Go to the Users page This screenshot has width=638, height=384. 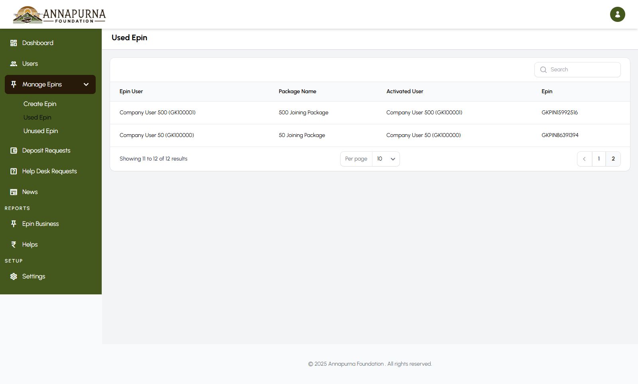[50, 64]
